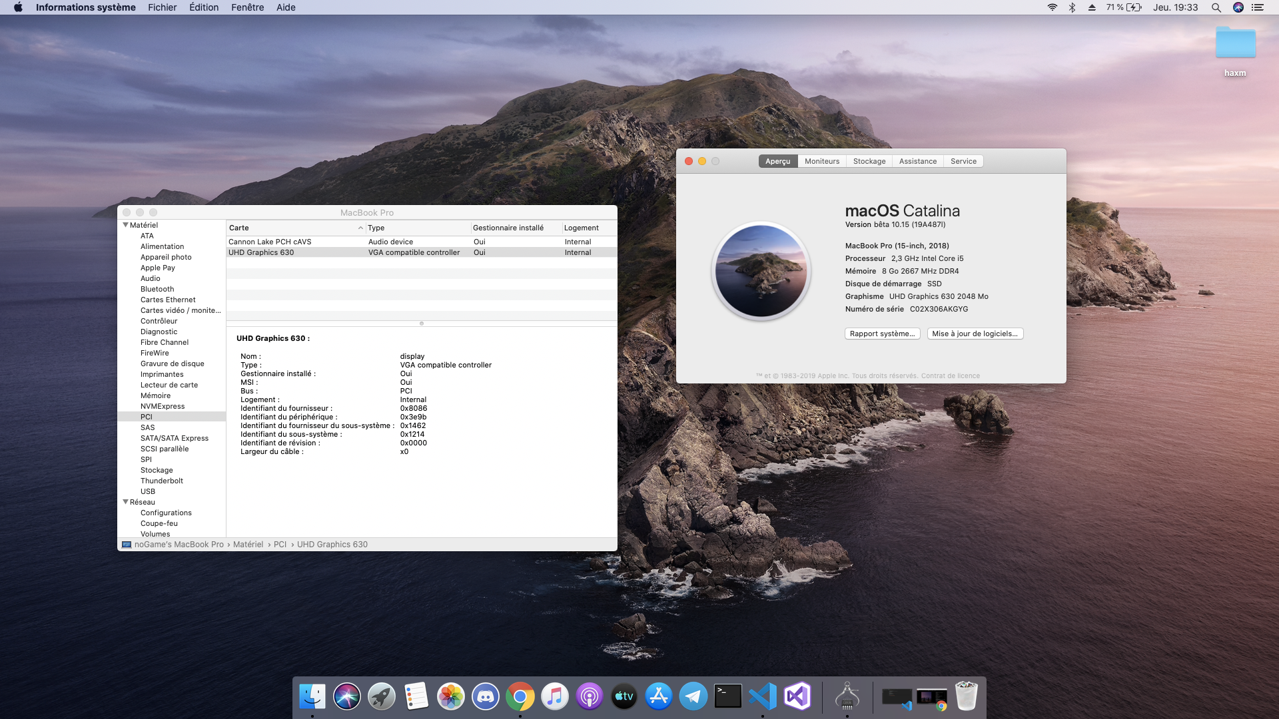Open the App Store dock icon
1279x719 pixels.
658,696
